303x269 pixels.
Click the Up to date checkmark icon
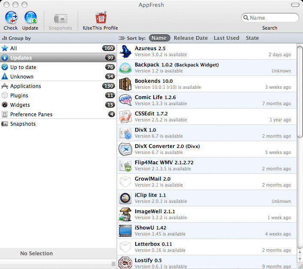[x=5, y=67]
